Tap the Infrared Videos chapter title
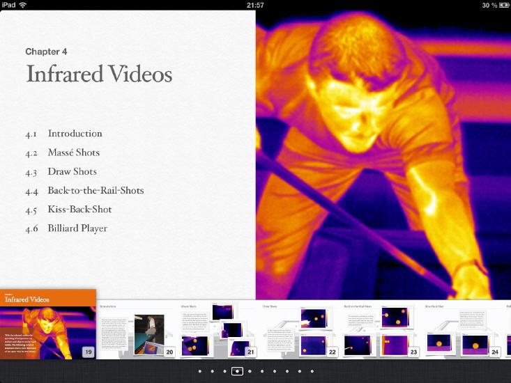The image size is (511, 383). (99, 74)
